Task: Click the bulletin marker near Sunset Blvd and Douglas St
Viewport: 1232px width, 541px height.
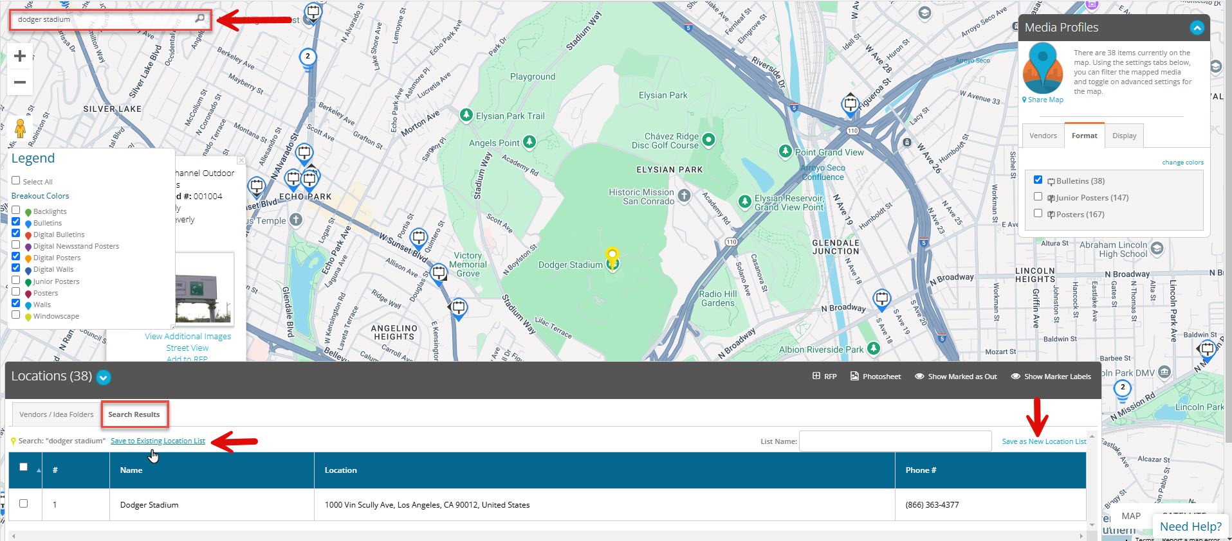Action: click(439, 274)
